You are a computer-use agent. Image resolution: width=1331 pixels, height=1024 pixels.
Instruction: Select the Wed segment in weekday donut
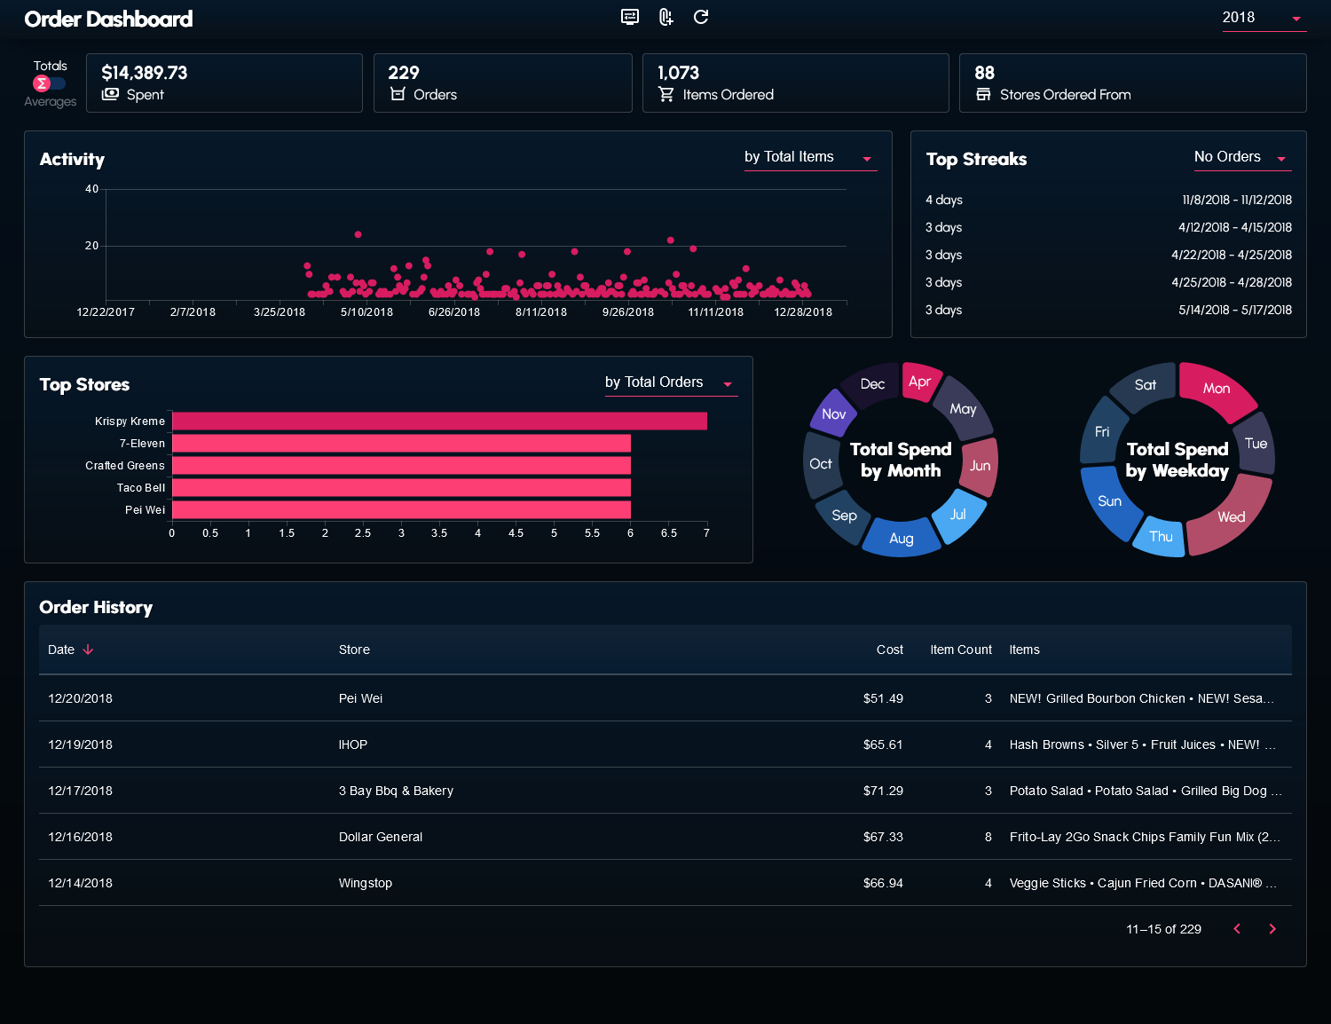[1231, 516]
